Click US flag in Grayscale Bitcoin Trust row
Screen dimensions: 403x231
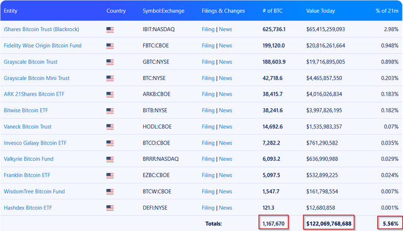tap(110, 62)
